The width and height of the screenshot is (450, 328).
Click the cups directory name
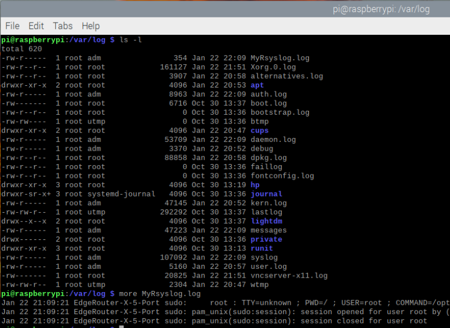(259, 131)
